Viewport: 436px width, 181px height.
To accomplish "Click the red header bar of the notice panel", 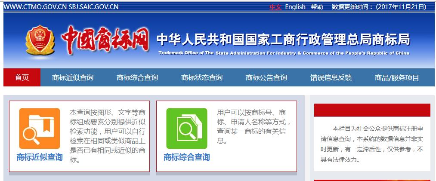I will click(x=372, y=110).
